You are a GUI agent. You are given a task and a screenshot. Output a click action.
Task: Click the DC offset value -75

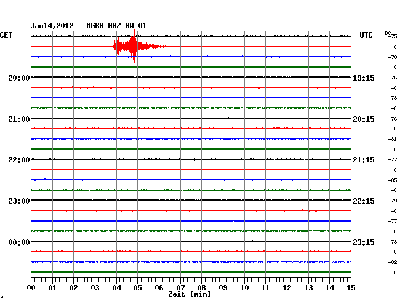[393, 36]
